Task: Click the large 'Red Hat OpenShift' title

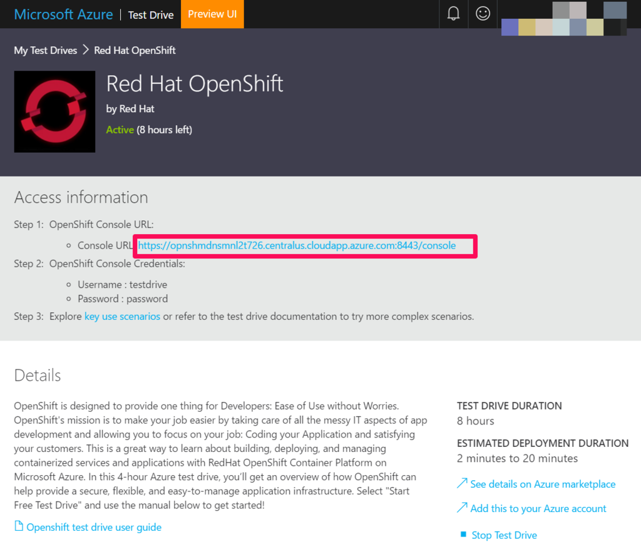Action: [195, 84]
